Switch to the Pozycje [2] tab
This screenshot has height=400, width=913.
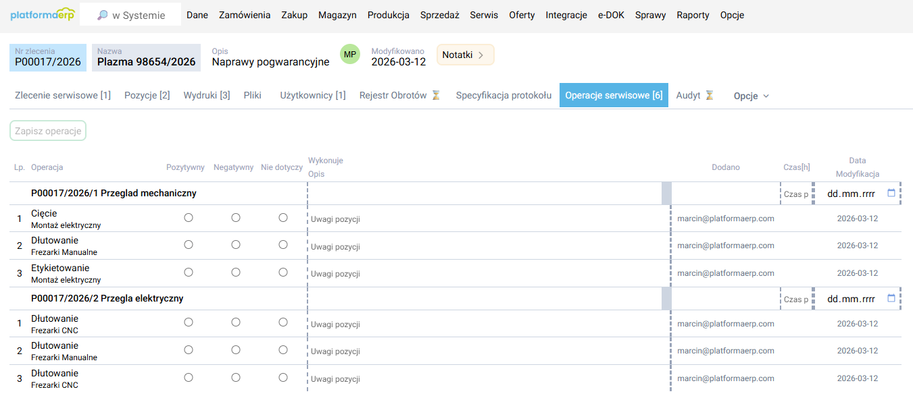click(147, 96)
